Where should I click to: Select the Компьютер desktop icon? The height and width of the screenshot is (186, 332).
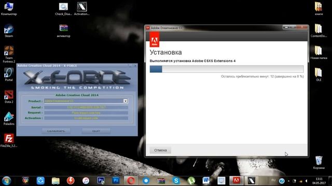[9, 9]
